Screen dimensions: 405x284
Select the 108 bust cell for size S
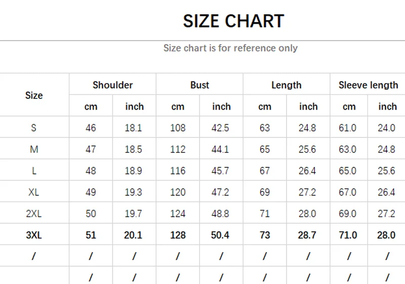point(178,128)
